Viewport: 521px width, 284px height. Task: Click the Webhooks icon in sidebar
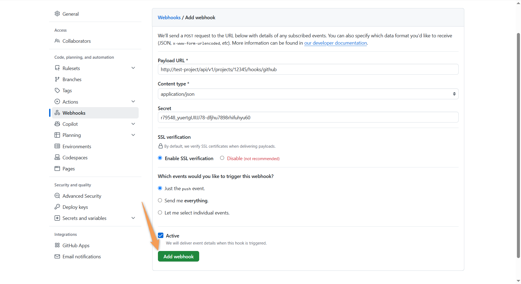pos(57,113)
